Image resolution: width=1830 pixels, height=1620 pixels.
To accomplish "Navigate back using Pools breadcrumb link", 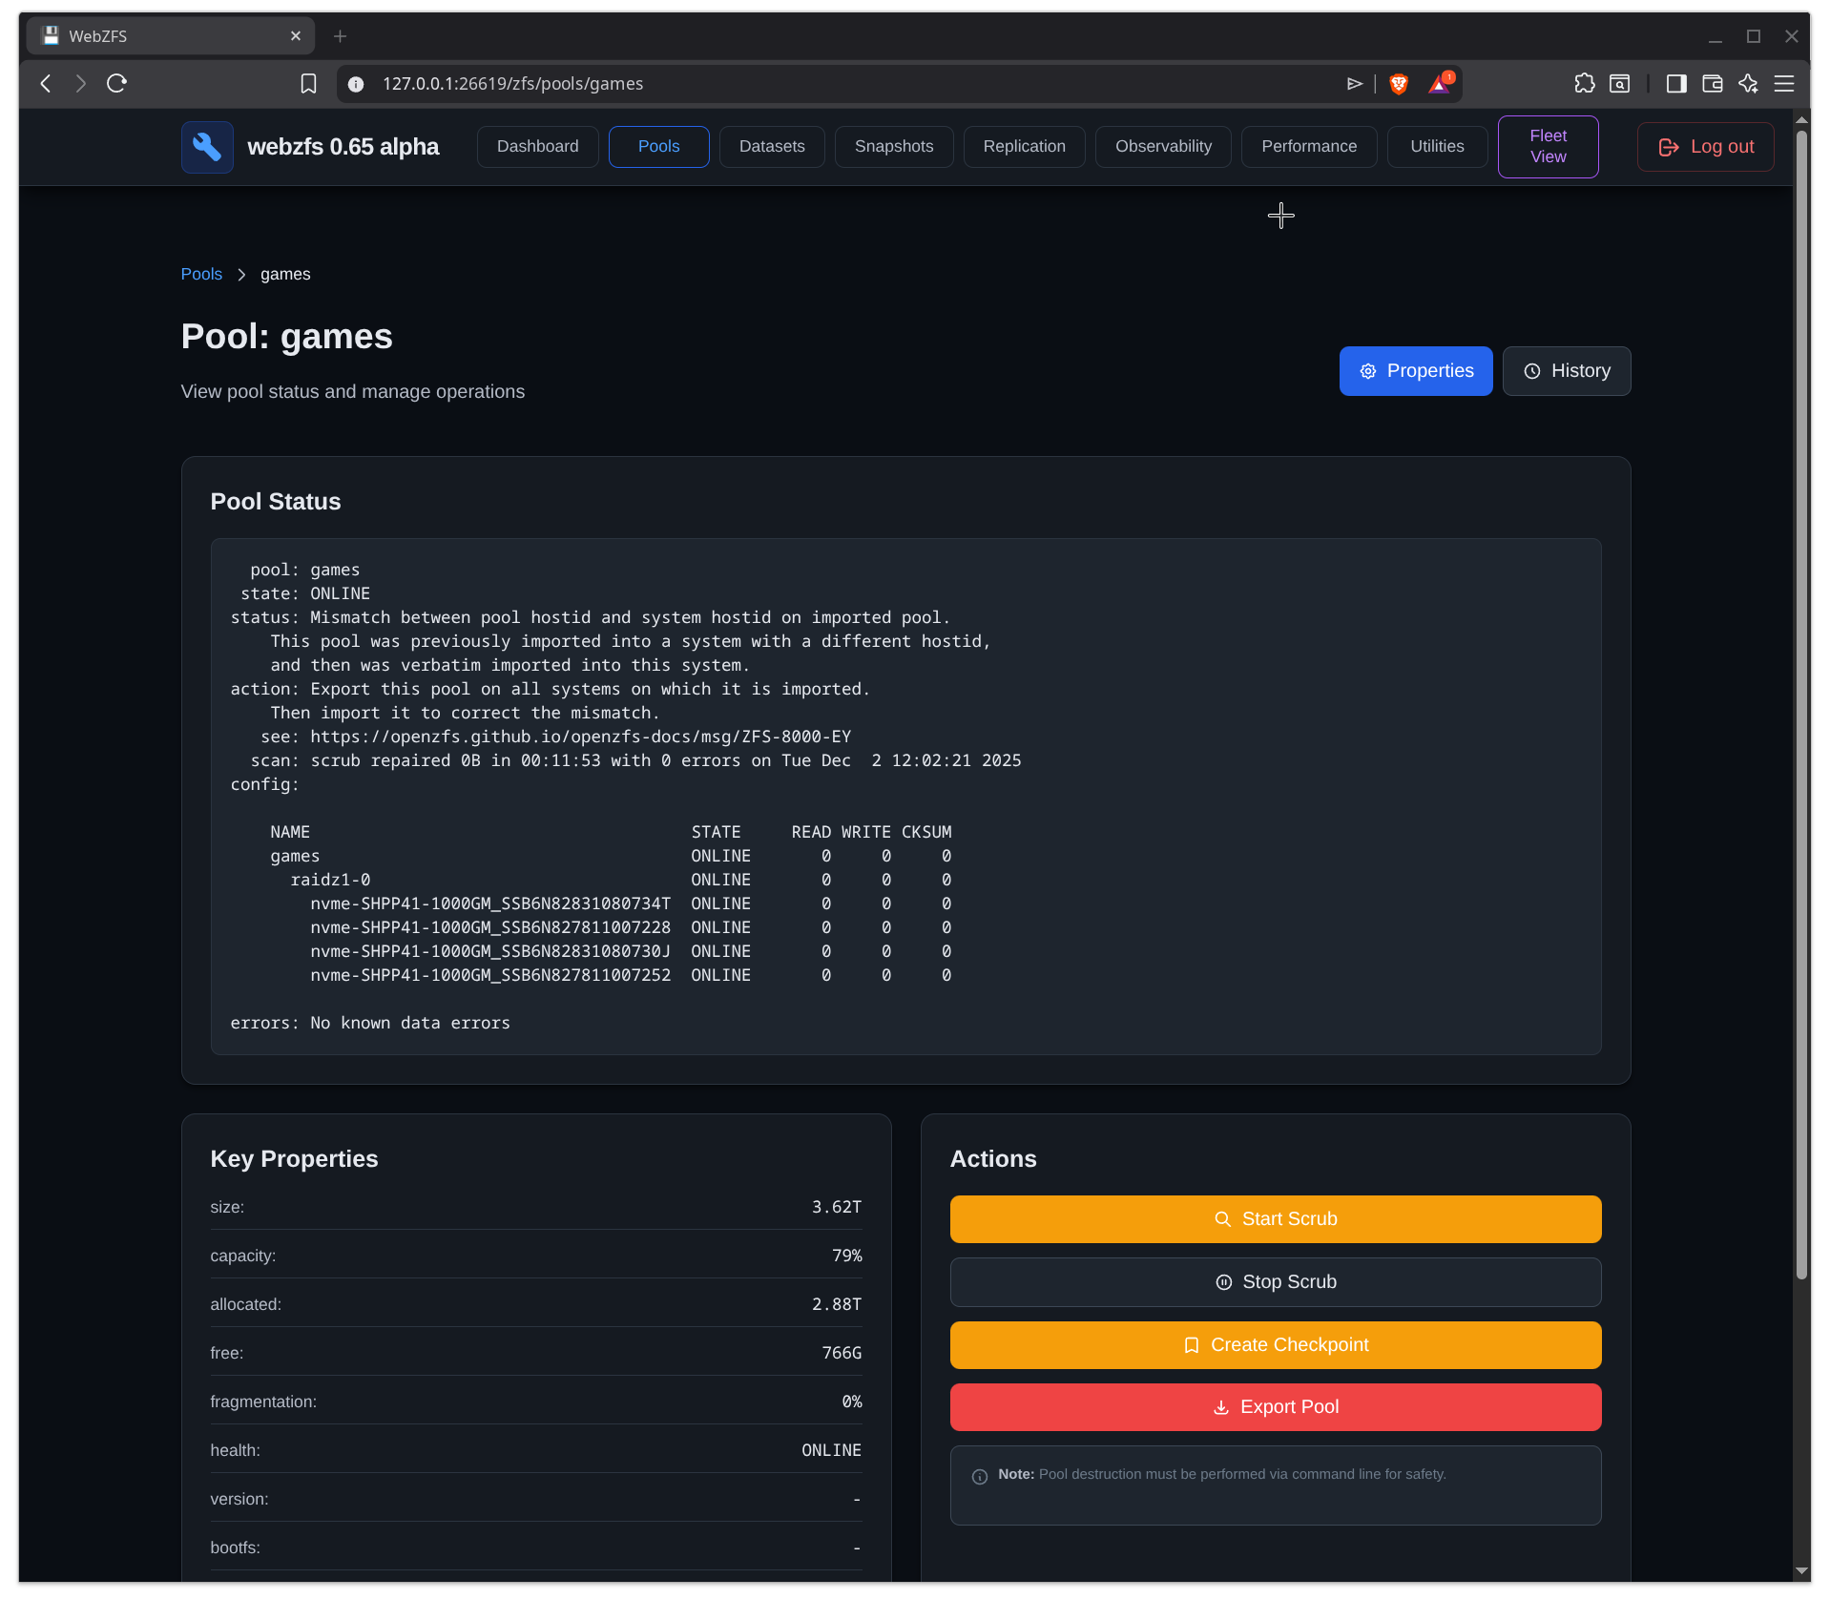I will pyautogui.click(x=200, y=274).
